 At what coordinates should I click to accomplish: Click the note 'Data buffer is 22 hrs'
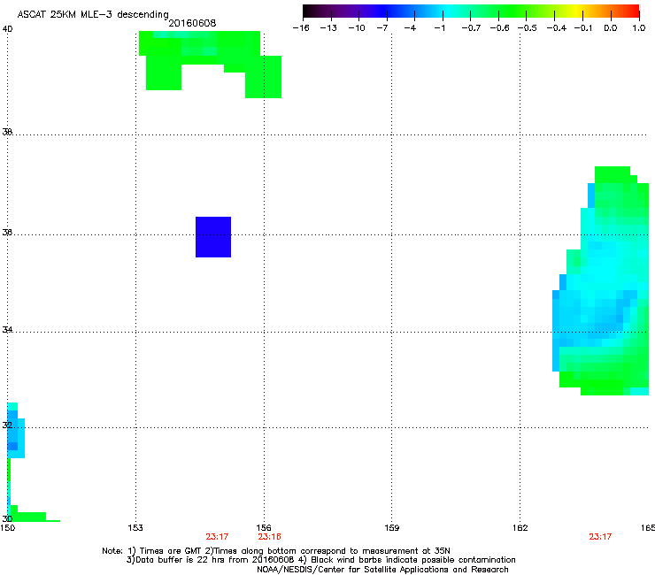[x=189, y=560]
